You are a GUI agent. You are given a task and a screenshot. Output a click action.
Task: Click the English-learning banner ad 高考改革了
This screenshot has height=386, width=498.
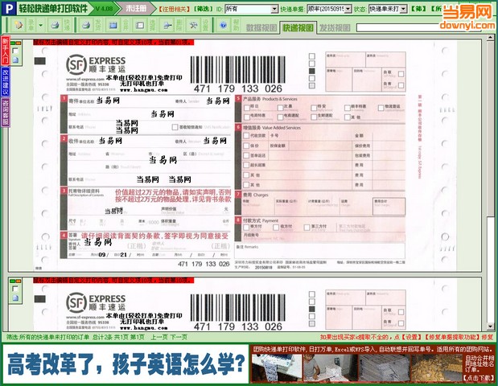coord(126,363)
